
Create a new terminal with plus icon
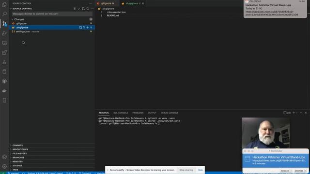[294, 113]
